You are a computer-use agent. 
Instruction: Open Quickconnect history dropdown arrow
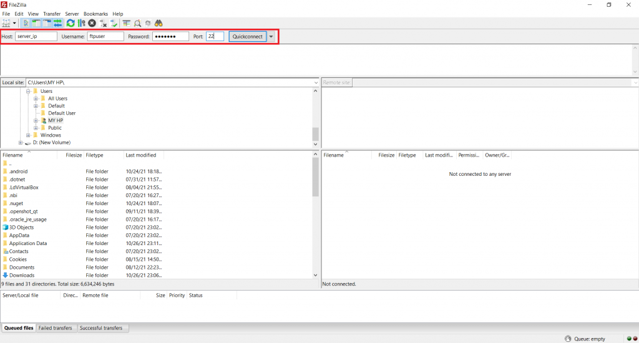(271, 36)
